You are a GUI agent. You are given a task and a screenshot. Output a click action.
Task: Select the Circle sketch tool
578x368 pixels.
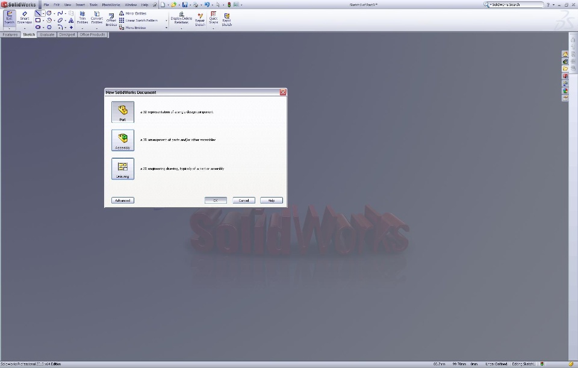(x=49, y=13)
